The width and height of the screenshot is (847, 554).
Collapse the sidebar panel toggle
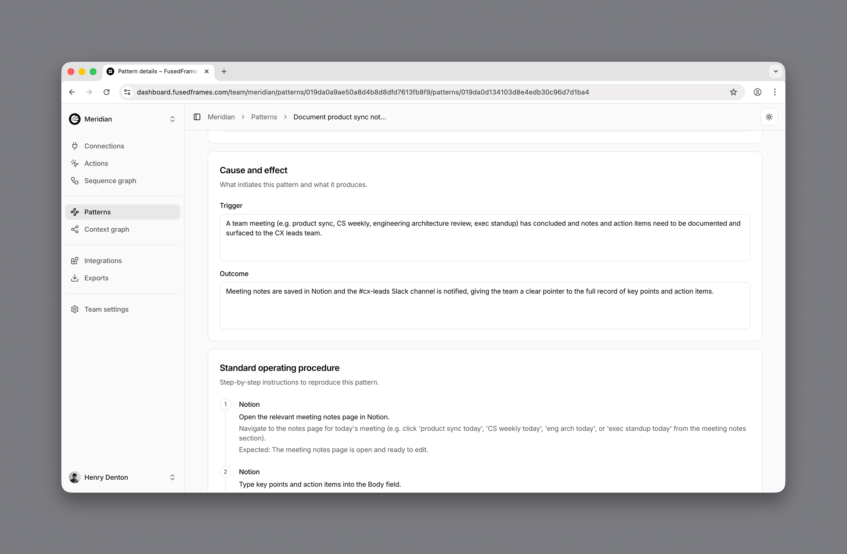pos(197,117)
